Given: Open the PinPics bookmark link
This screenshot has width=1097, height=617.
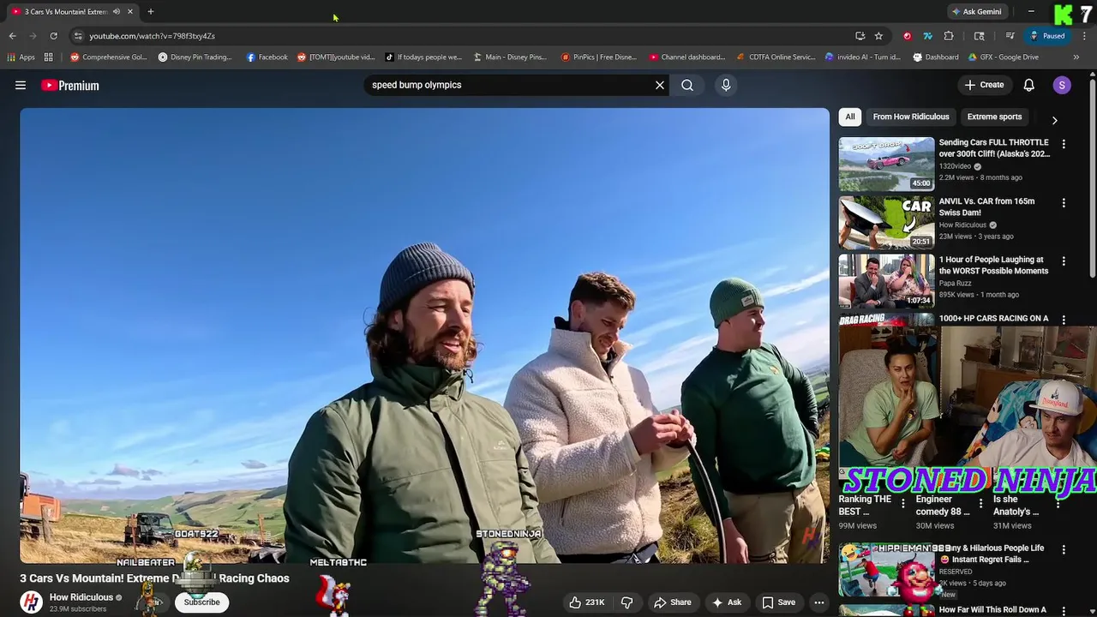Looking at the screenshot, I should (x=598, y=57).
